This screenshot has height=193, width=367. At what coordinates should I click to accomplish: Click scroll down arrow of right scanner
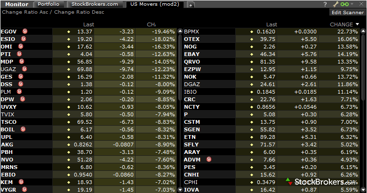click(x=363, y=190)
